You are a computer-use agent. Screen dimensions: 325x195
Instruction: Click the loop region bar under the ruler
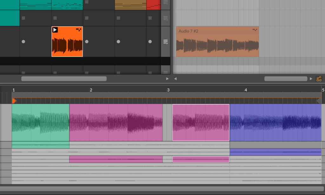(166, 95)
